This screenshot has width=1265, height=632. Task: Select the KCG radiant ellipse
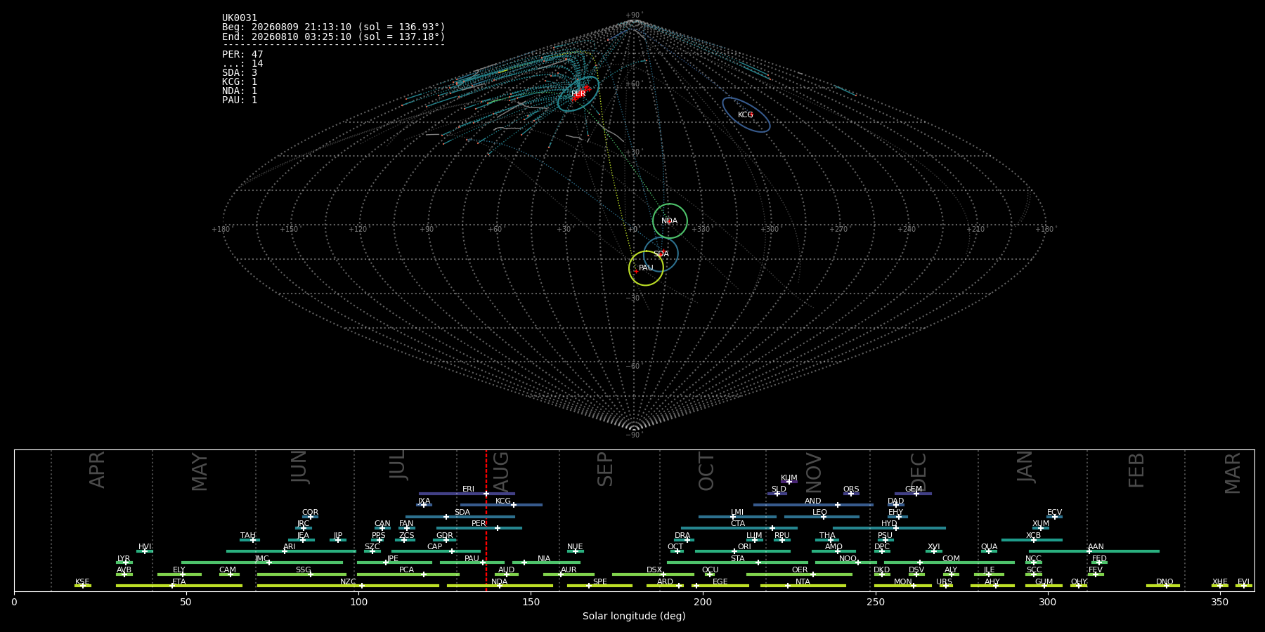[746, 115]
